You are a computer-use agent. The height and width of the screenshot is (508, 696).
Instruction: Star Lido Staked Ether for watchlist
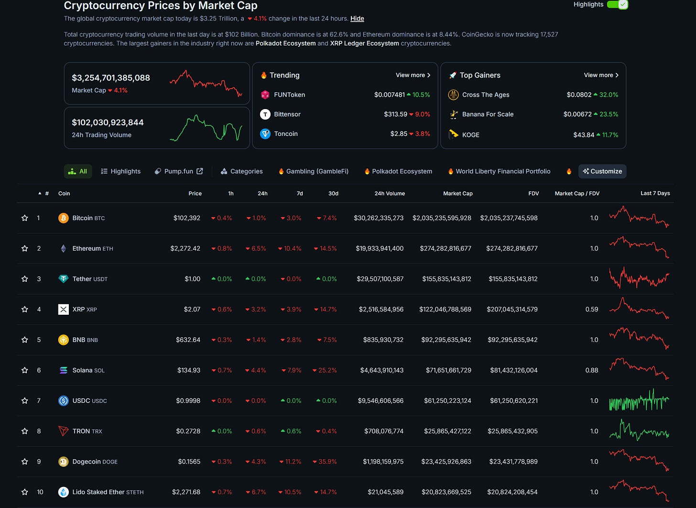click(25, 492)
